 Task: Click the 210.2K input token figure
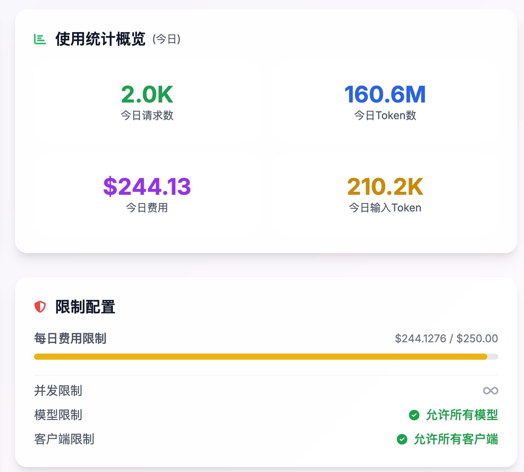[x=385, y=186]
